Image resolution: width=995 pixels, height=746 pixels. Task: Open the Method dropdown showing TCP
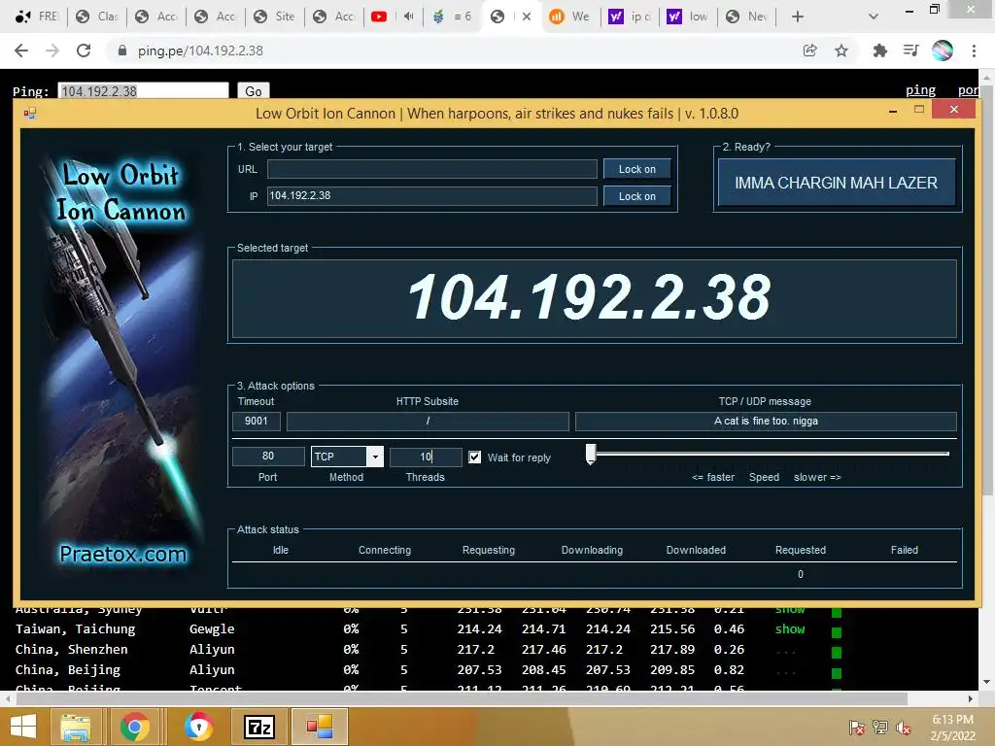pos(347,457)
